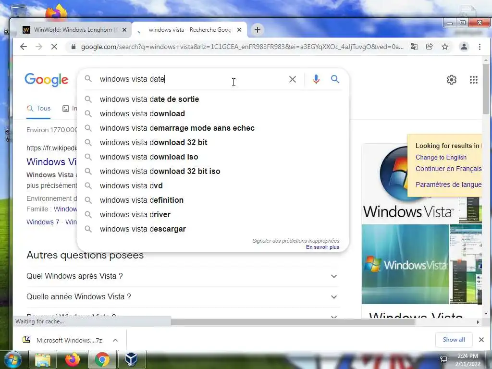492x369 pixels.
Task: Stop loading the page
Action: coord(54,47)
